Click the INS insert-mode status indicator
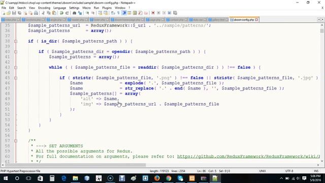This screenshot has height=183, width=325. click(316, 171)
